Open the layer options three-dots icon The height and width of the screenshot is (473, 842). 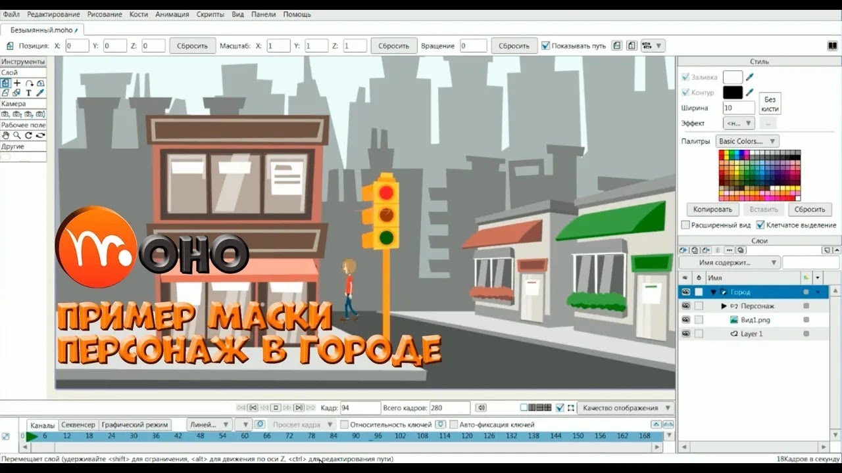(x=728, y=250)
